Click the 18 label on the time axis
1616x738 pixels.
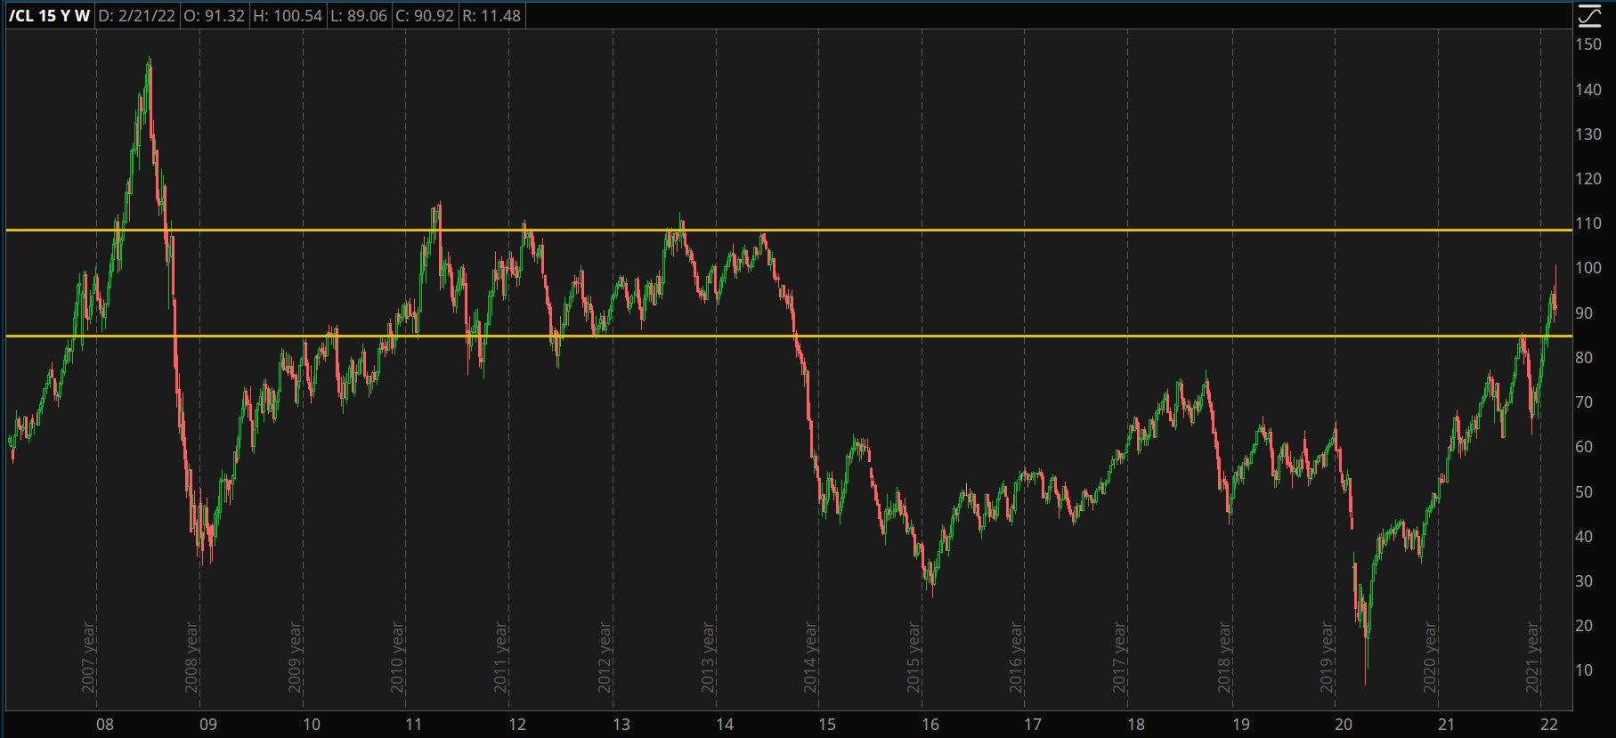tap(1136, 724)
